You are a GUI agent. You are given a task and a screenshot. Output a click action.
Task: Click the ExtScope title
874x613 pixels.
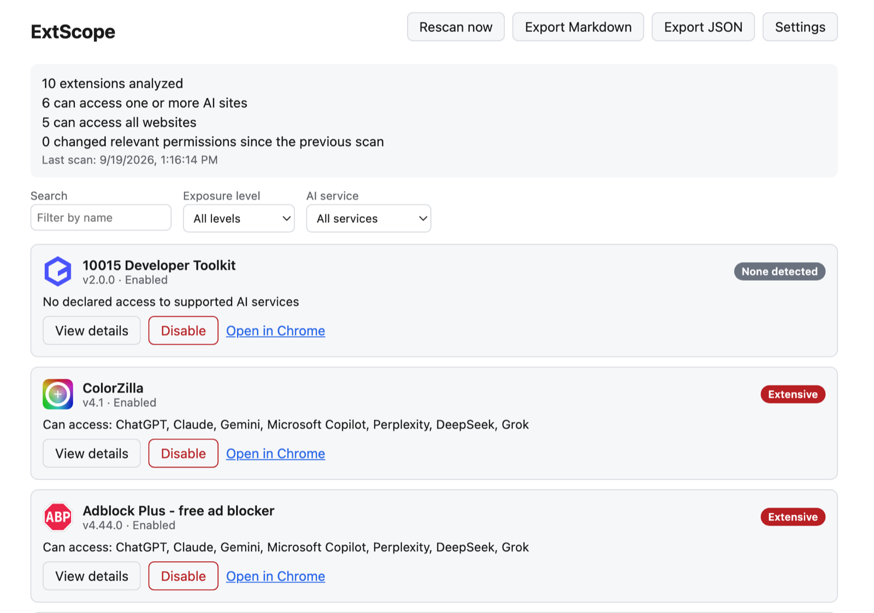(x=73, y=32)
